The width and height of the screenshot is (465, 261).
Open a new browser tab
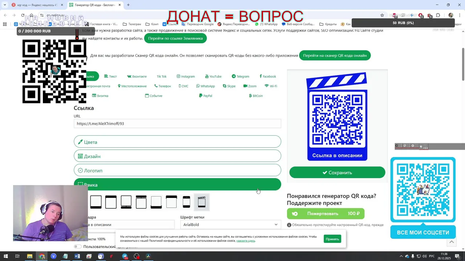point(128,5)
